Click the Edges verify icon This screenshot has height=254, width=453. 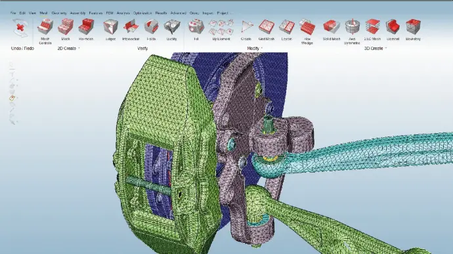coord(110,27)
